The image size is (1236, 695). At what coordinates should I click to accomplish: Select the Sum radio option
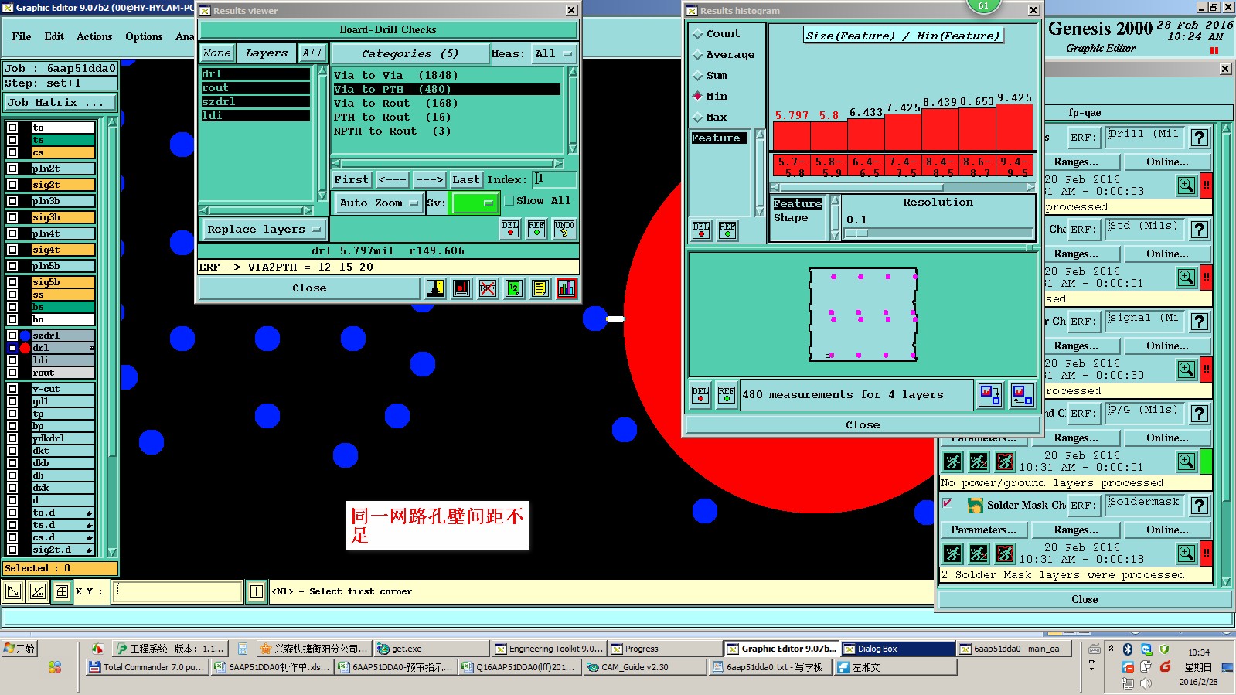pos(698,76)
